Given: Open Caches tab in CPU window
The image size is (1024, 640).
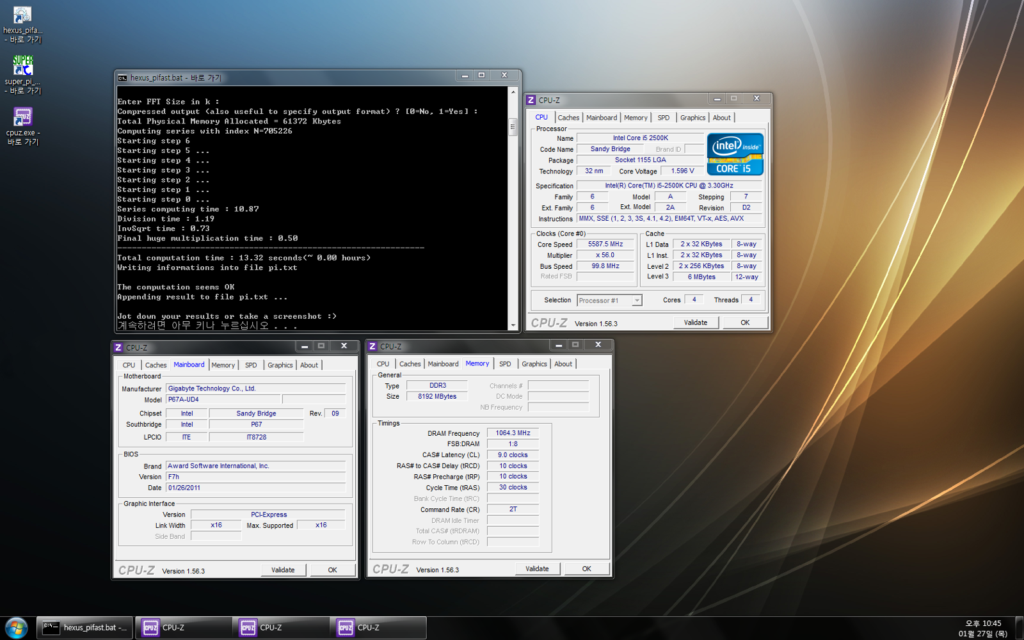Looking at the screenshot, I should pos(568,118).
